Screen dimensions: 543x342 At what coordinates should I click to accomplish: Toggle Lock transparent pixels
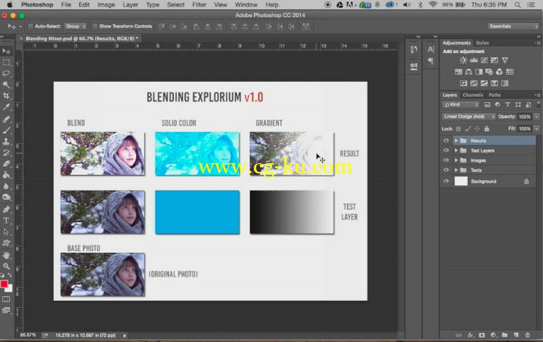(x=458, y=129)
